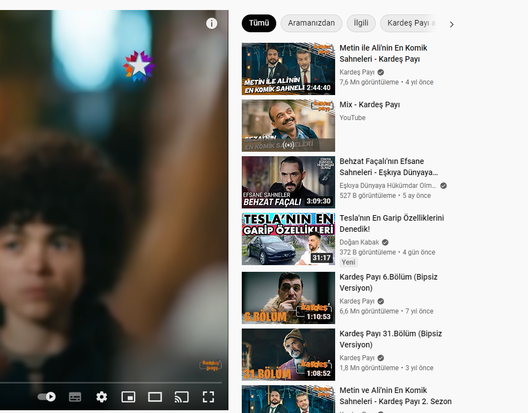This screenshot has height=413, width=528.
Task: Open Kardeş Payı 6.Bölüm thumbnail
Action: pyautogui.click(x=288, y=298)
